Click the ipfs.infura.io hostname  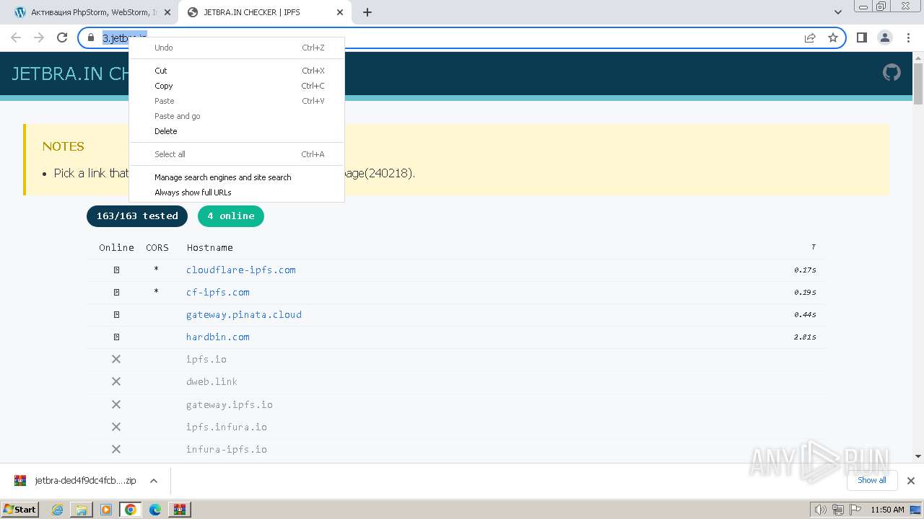click(x=227, y=427)
